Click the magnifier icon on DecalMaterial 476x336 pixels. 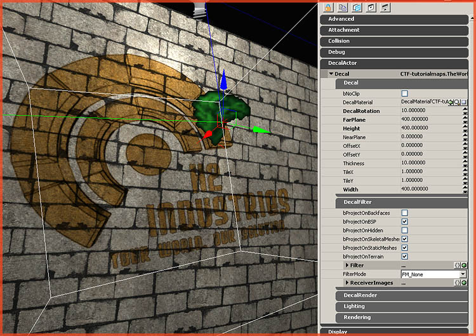click(457, 102)
